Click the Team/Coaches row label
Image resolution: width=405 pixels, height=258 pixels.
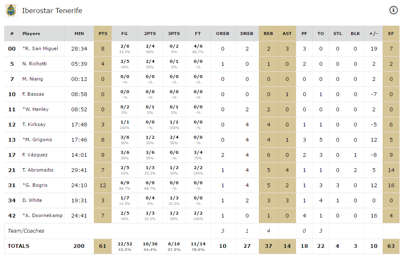(26, 231)
